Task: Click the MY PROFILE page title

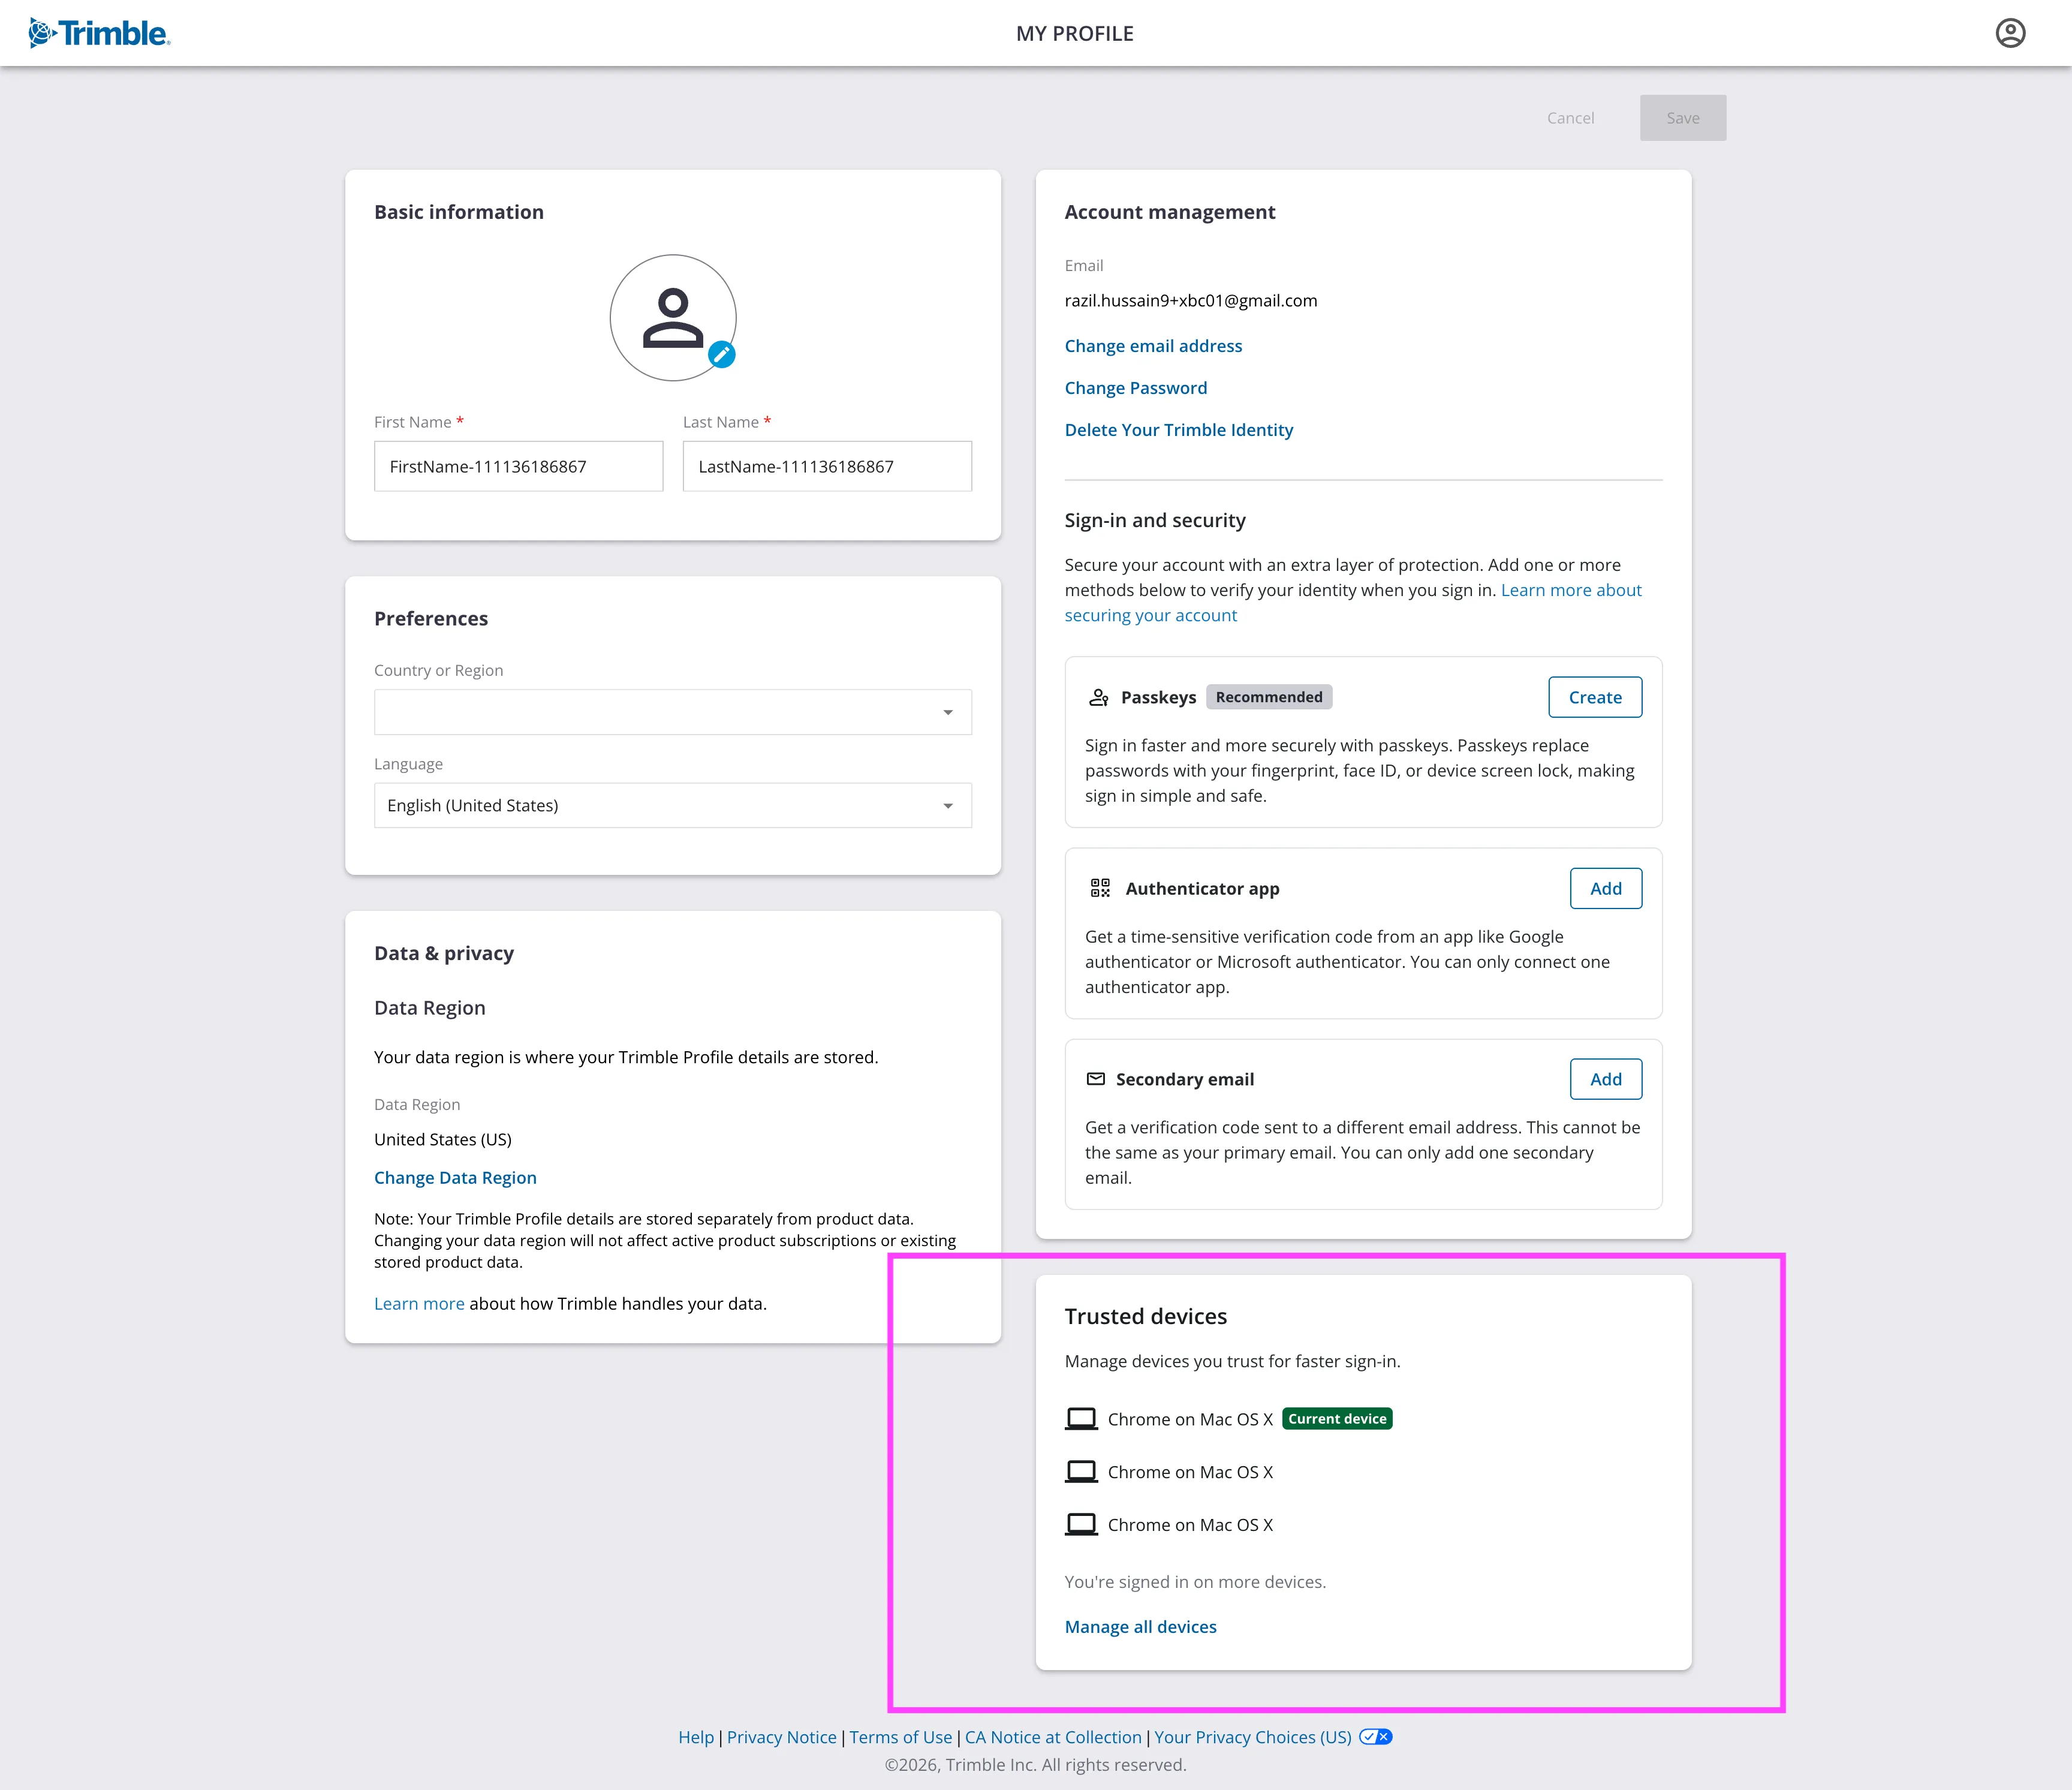Action: pos(1075,33)
